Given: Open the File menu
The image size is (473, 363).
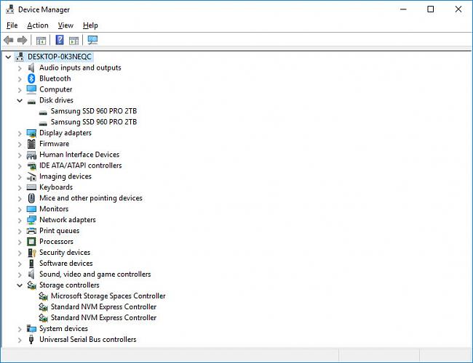Looking at the screenshot, I should [x=12, y=25].
